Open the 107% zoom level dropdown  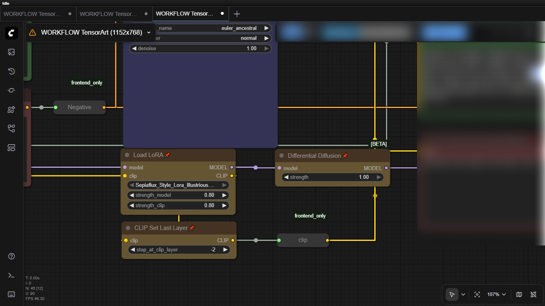coord(496,294)
